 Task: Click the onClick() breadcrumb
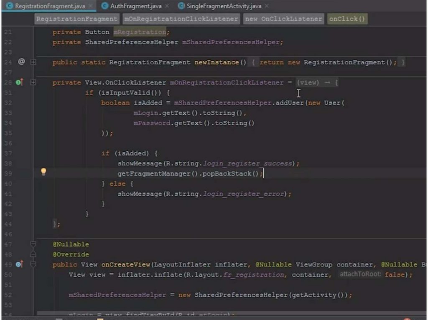click(x=347, y=19)
